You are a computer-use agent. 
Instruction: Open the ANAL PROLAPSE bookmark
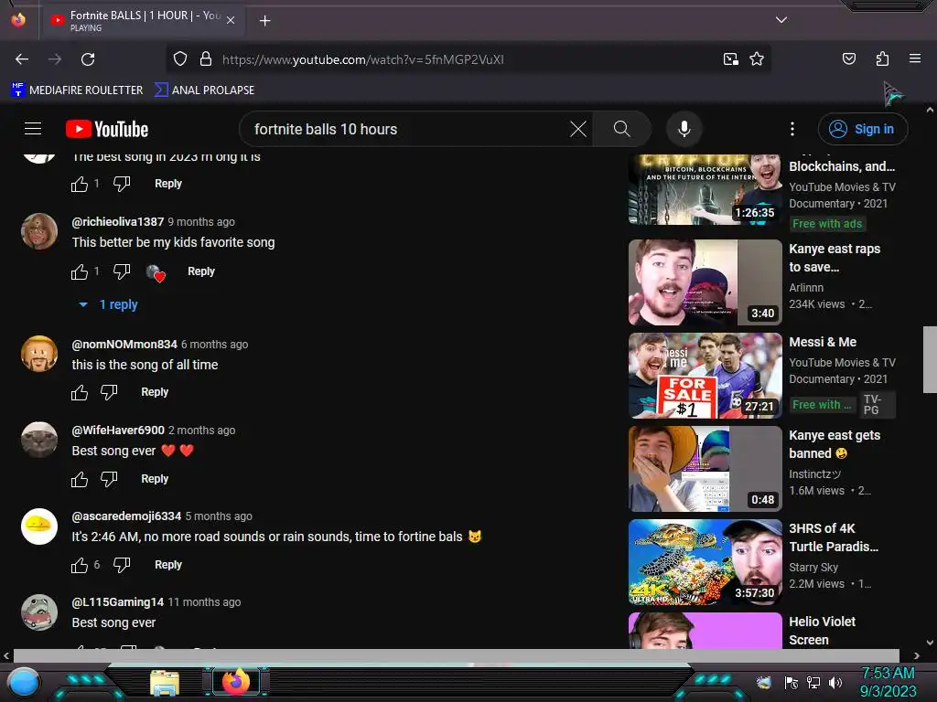(x=204, y=90)
